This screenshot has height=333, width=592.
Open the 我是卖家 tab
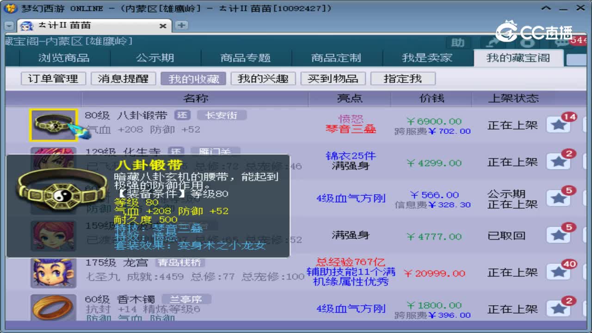point(427,57)
